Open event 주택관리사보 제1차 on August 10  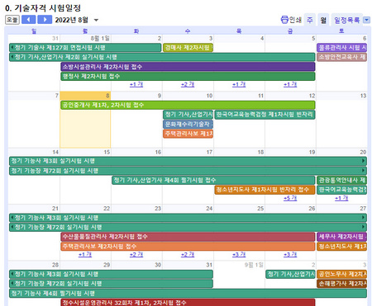(188, 134)
